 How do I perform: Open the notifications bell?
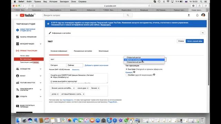[197, 15]
